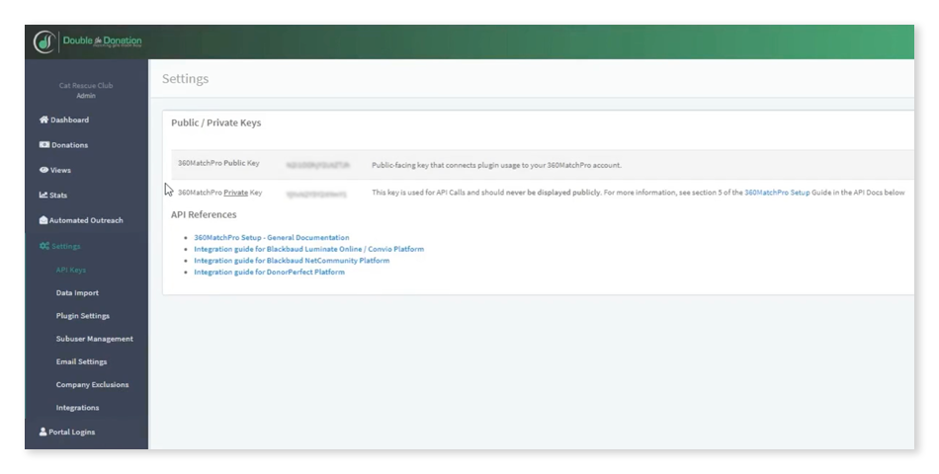Click the Double the Donation logo icon
Screen dimensions: 939x474
(x=44, y=41)
